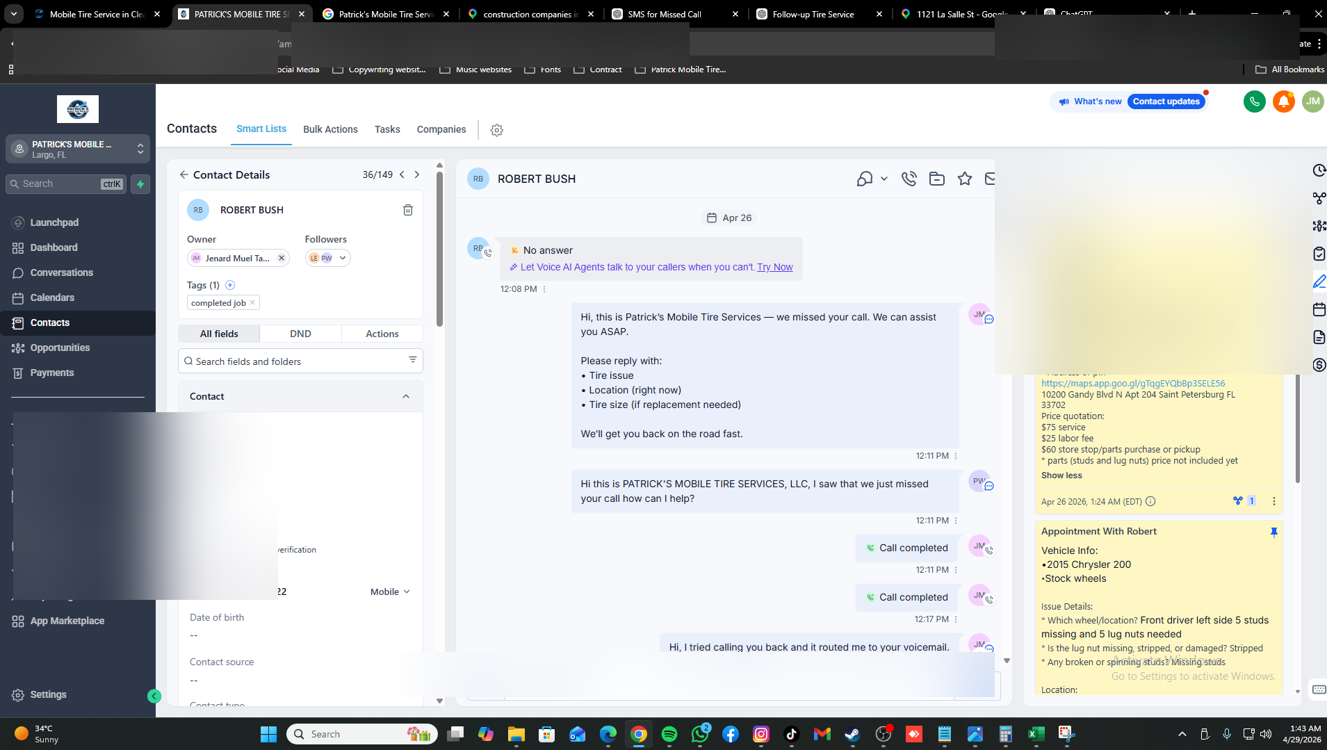Click the green quick actions lightning icon
The height and width of the screenshot is (750, 1327).
[140, 184]
